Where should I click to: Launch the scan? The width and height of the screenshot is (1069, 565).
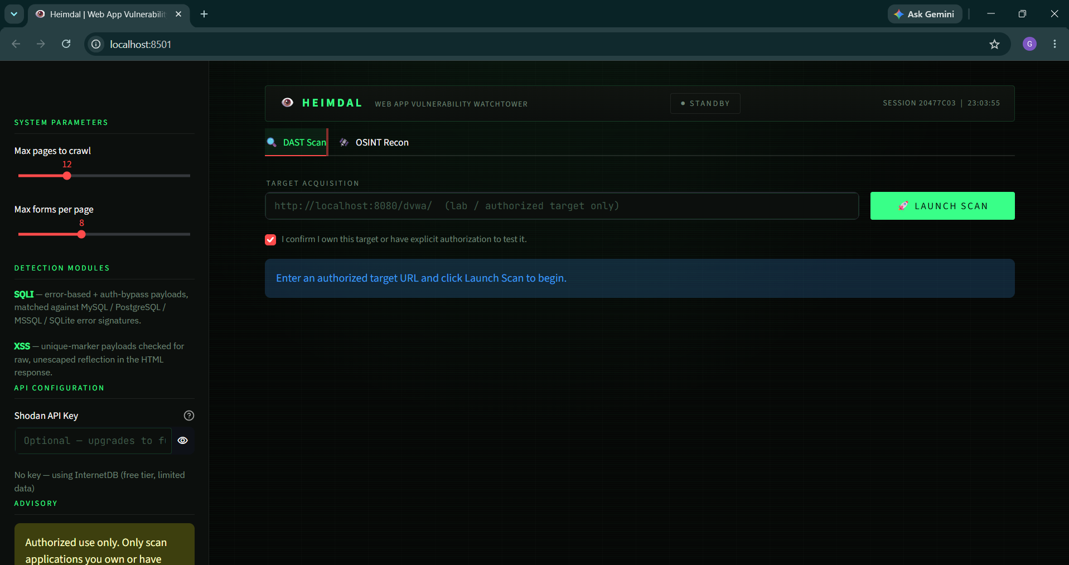pos(942,206)
